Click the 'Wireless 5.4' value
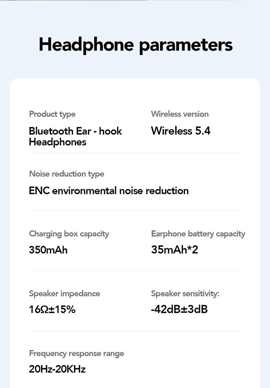This screenshot has height=388, width=270. coord(181,131)
